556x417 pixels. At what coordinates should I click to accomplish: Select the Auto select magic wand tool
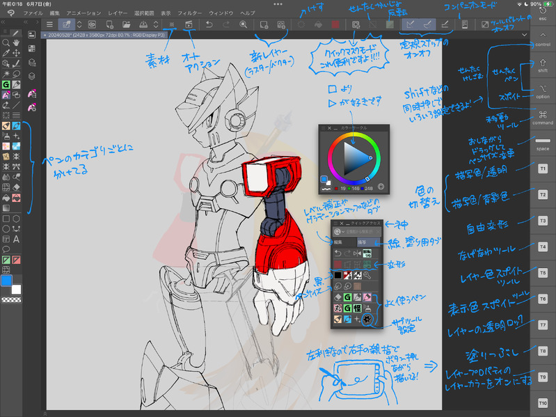click(6, 74)
